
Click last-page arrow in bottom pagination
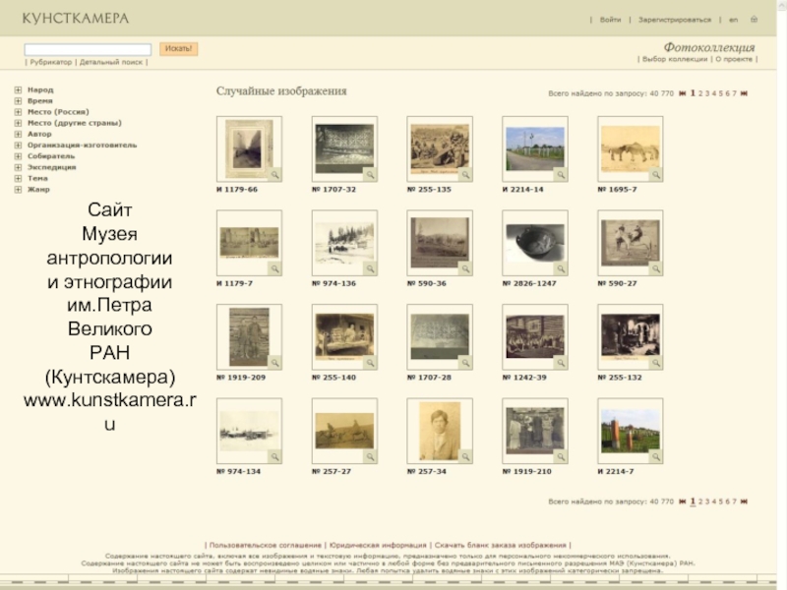pyautogui.click(x=745, y=501)
